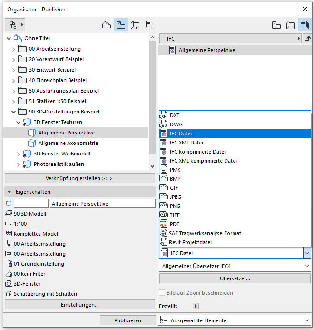This screenshot has height=330, width=314.
Task: Click the 3D Fenster Weißmodell folder icon
Action: click(27, 154)
